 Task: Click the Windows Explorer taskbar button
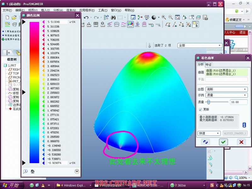74,186
